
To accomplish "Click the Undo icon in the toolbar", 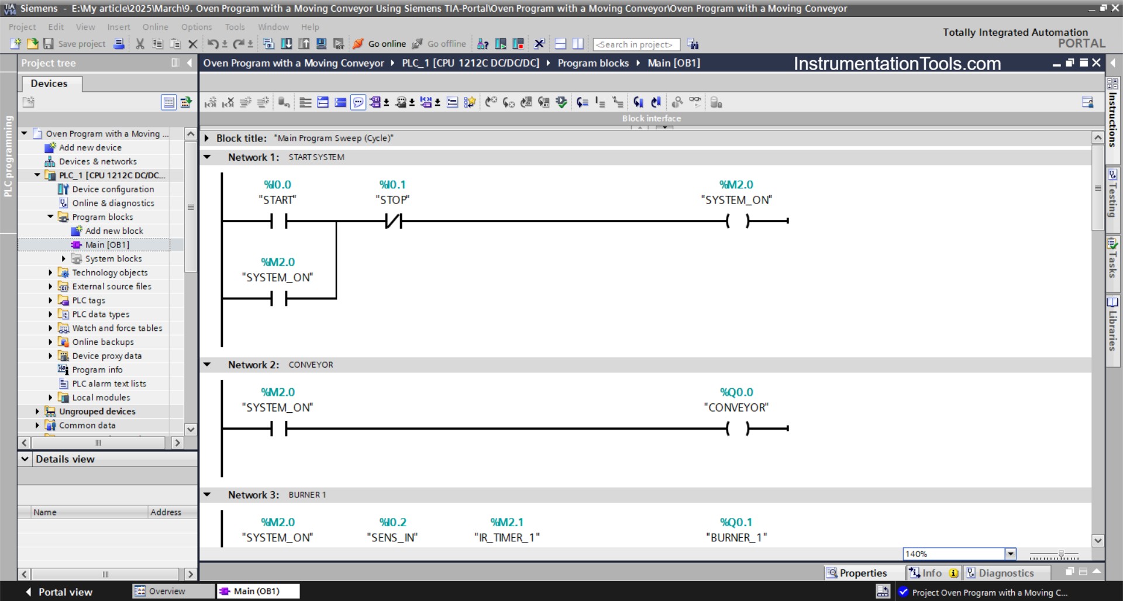I will (213, 44).
